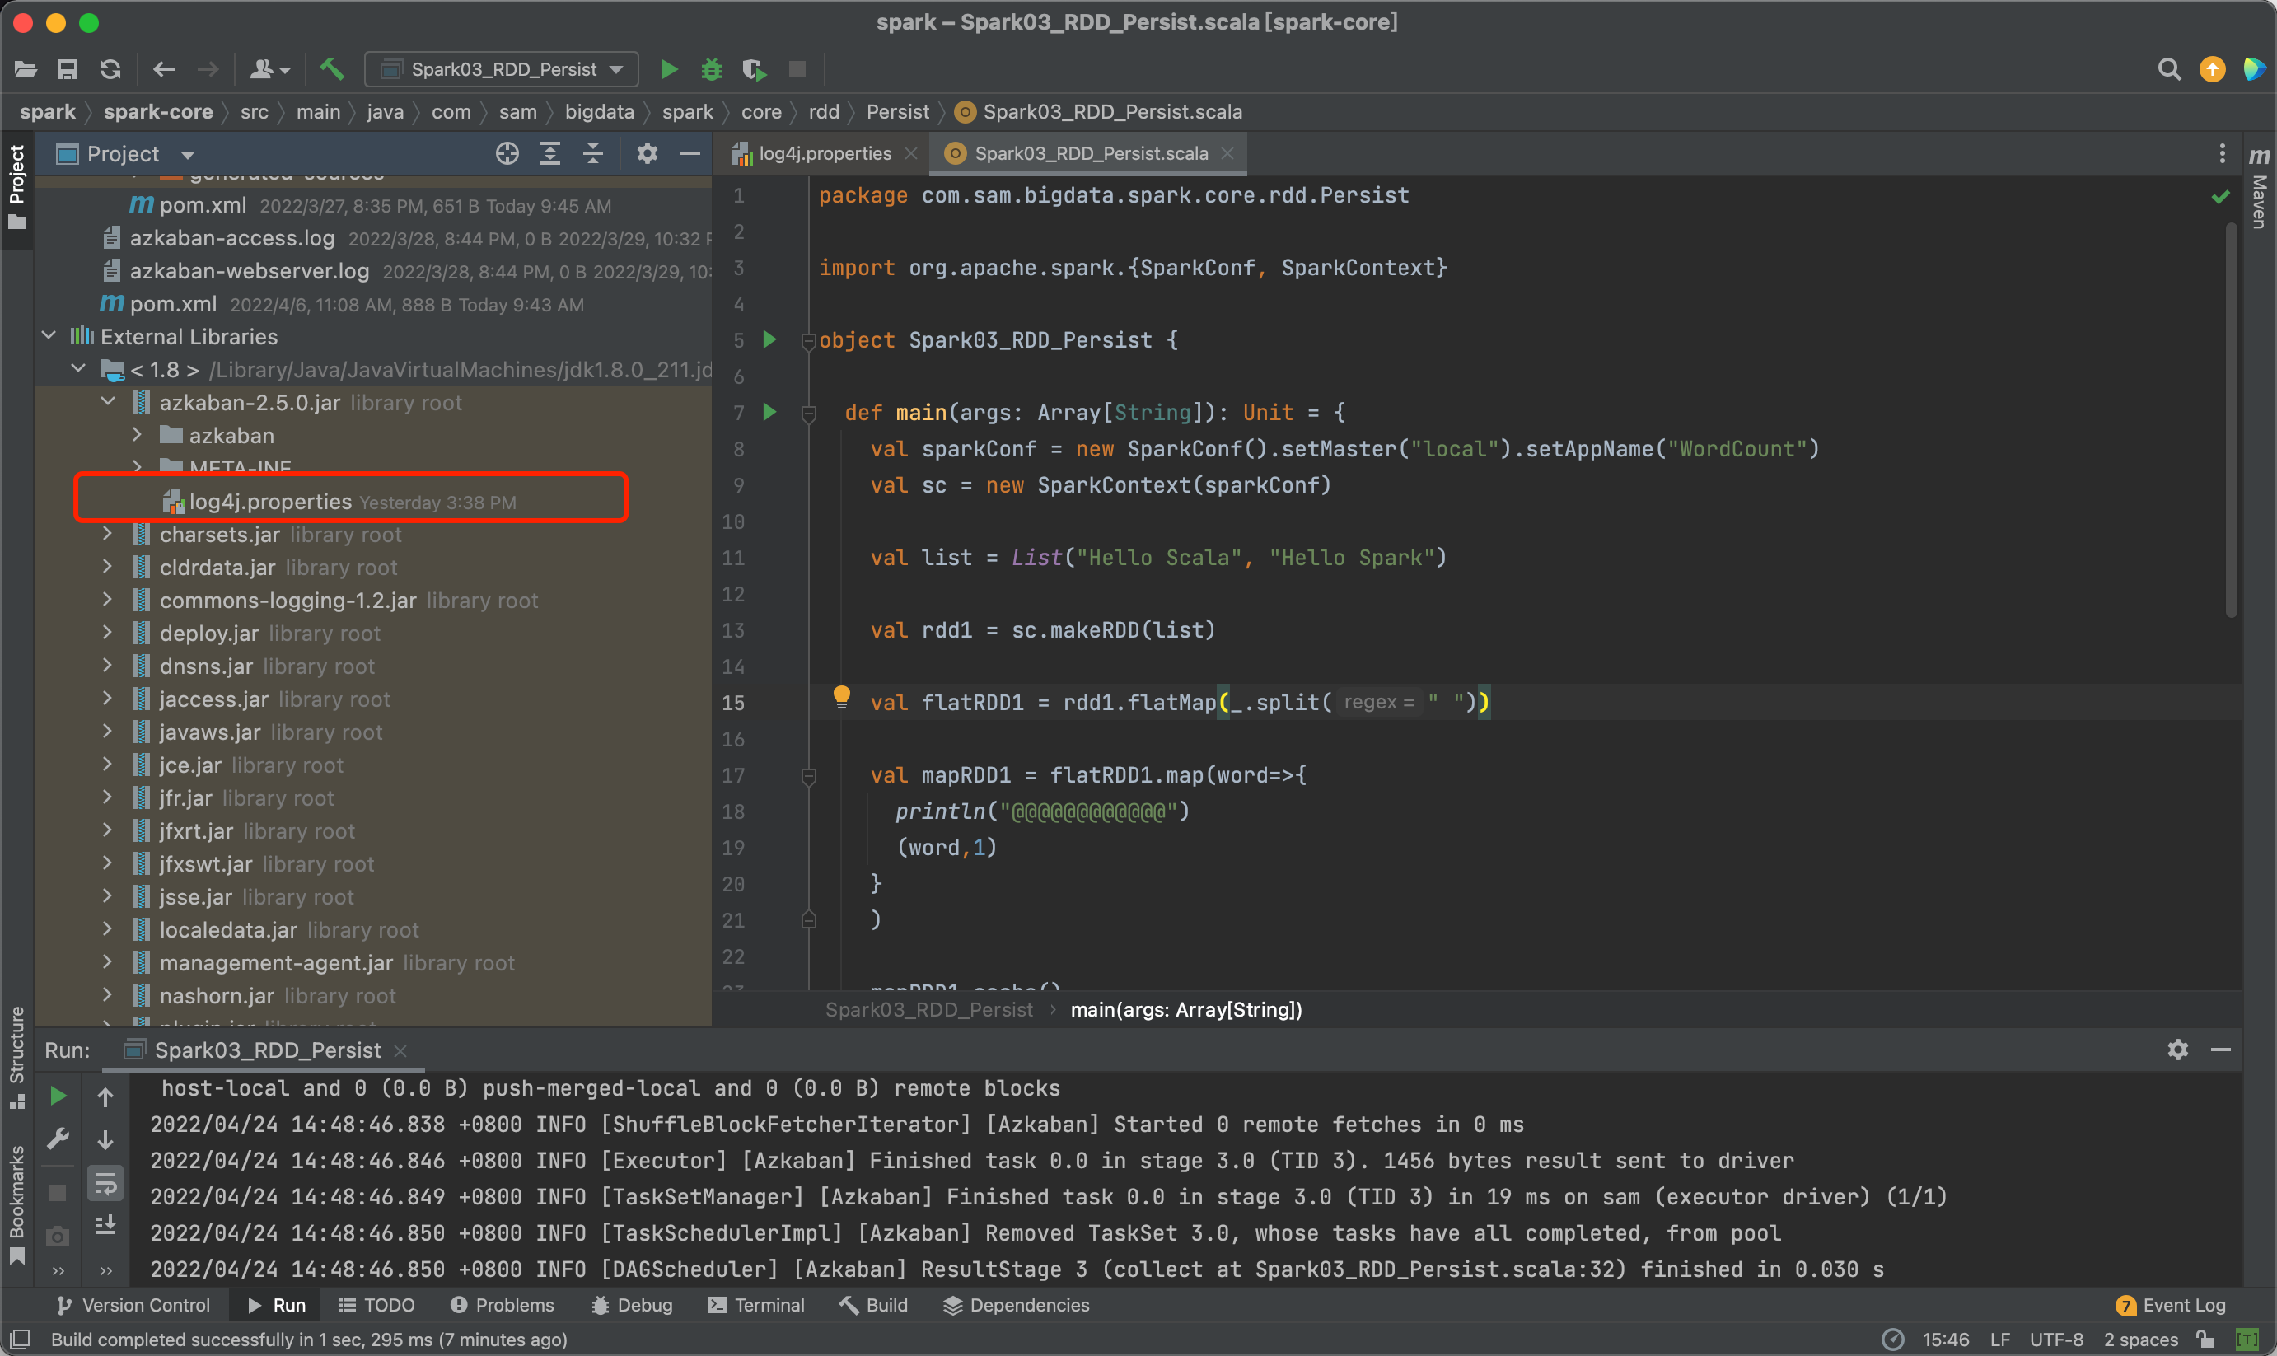Run with coverage using the shield icon
Screen dimensions: 2277x1356
(x=755, y=69)
